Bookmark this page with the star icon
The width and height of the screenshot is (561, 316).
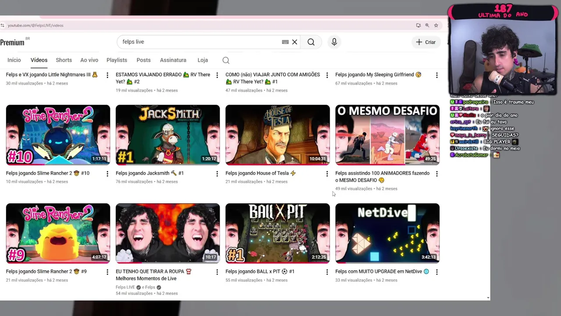436,25
